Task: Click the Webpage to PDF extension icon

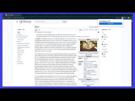Action: [x=122, y=18]
